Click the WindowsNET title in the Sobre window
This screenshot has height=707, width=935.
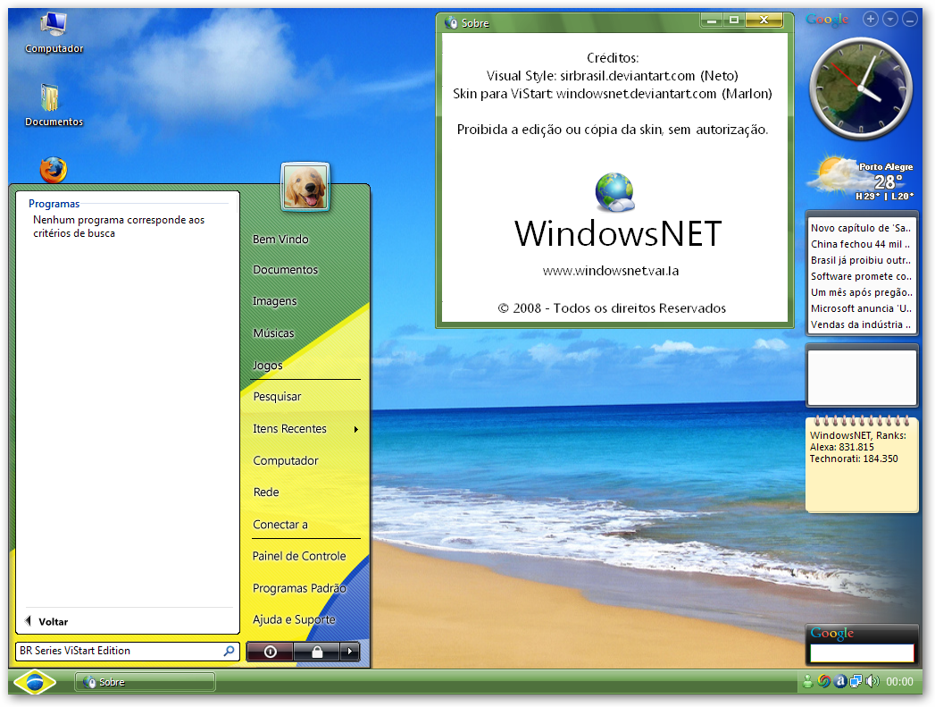[x=618, y=233]
